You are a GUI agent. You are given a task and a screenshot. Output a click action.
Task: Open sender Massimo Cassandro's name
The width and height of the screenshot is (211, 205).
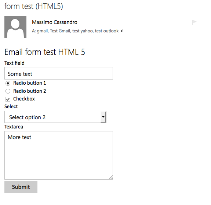pos(55,22)
